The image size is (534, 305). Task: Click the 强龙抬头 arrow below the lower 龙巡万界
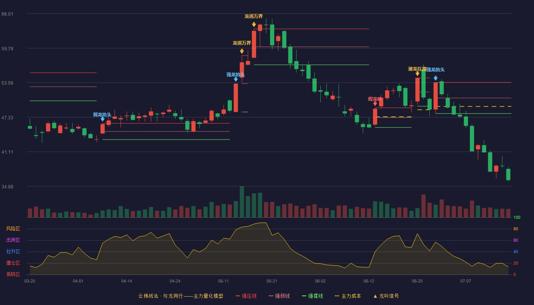tap(236, 79)
